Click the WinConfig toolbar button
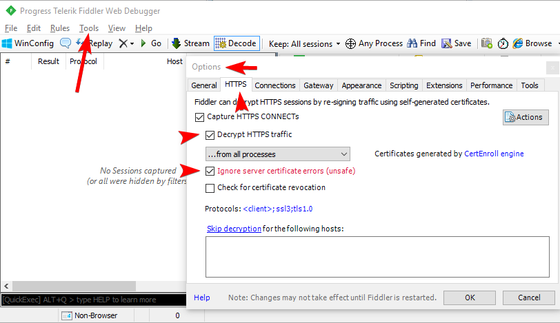The height and width of the screenshot is (323, 560). click(x=28, y=43)
